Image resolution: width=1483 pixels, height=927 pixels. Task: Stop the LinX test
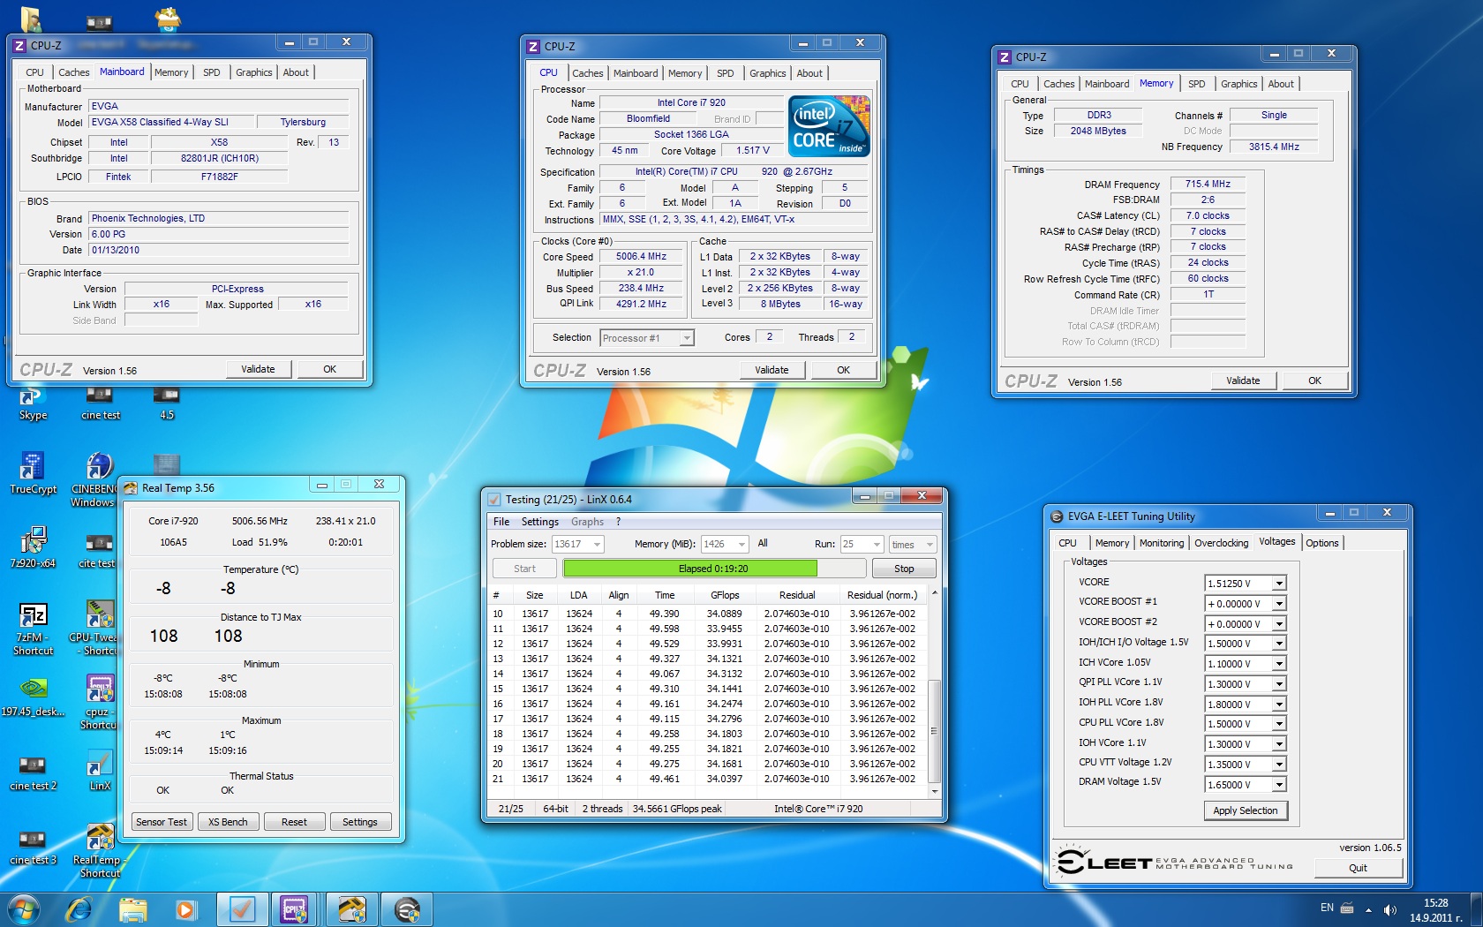coord(903,569)
